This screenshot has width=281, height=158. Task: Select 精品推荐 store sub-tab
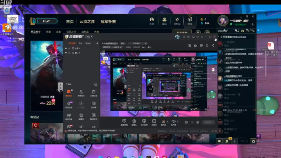click(x=36, y=32)
